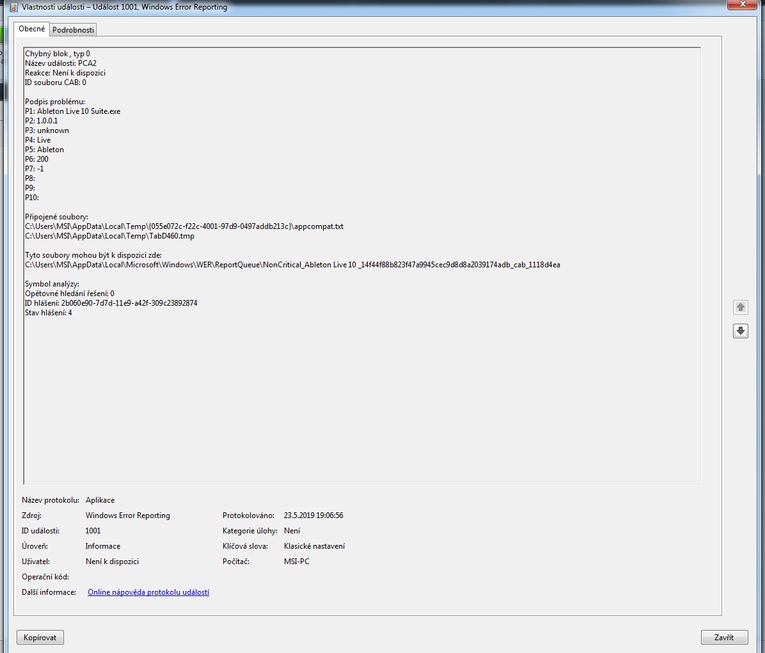Click the 'Není k dispozici' user value

tap(112, 562)
